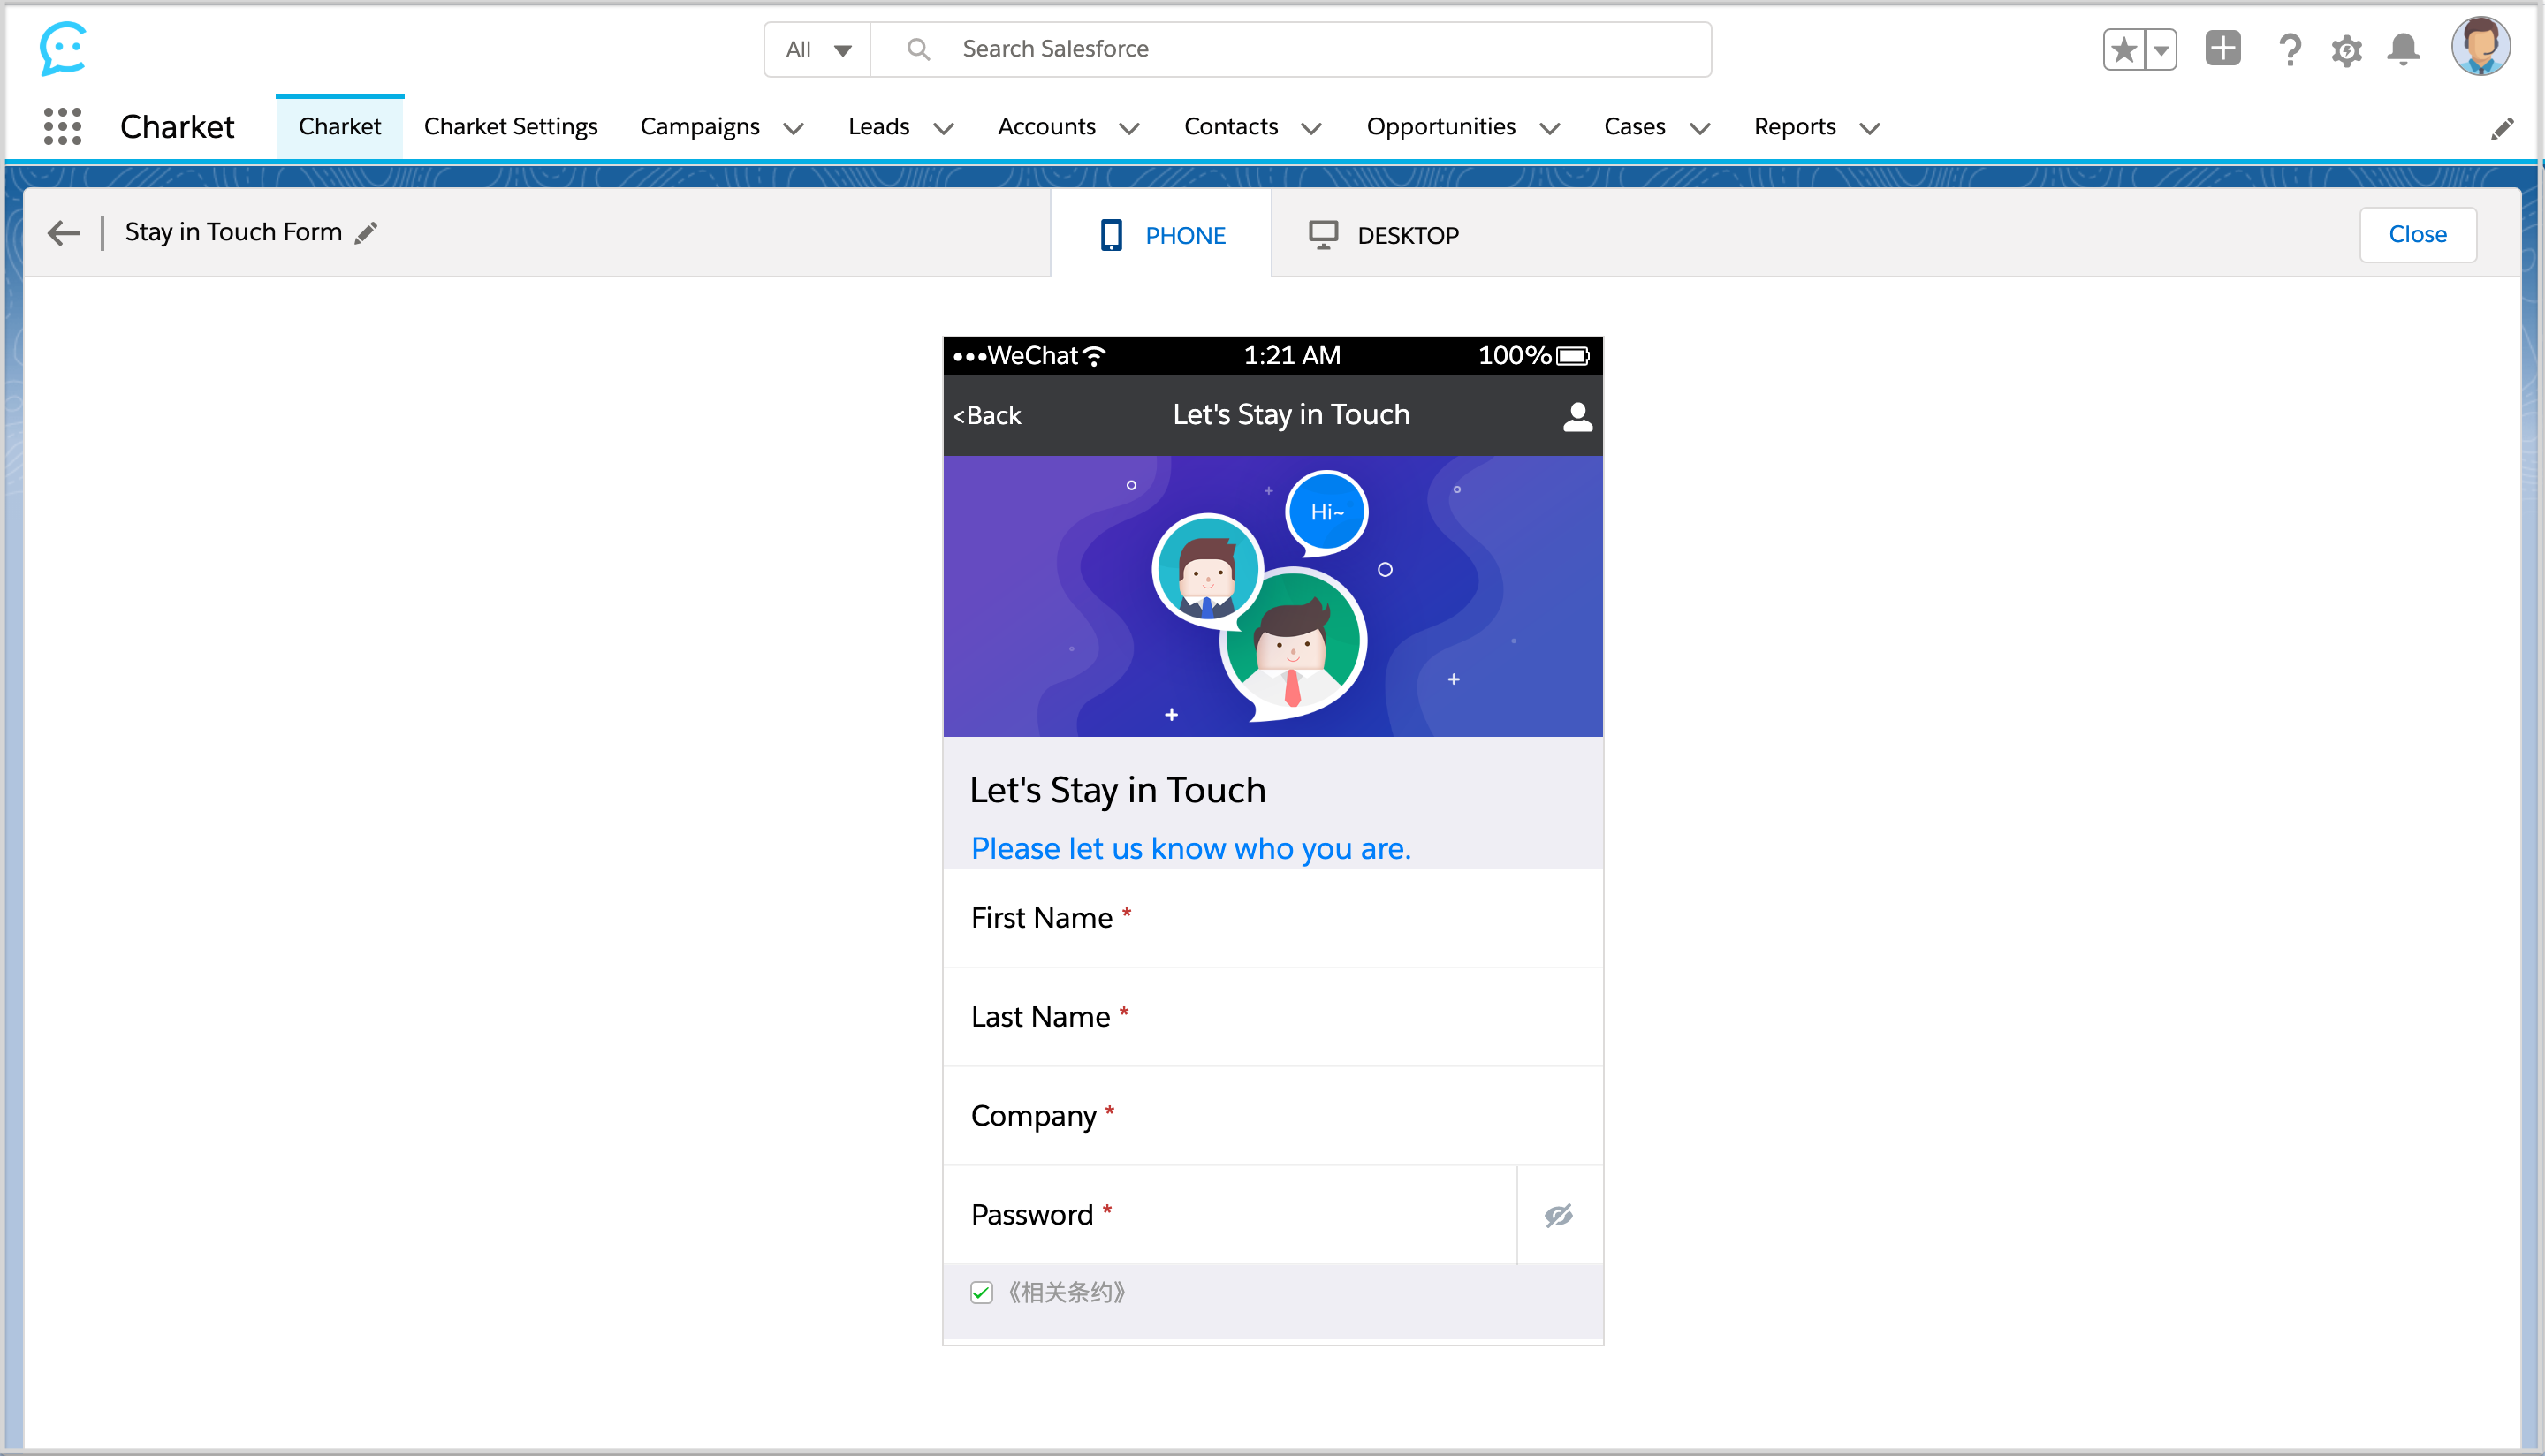Go to the Opportunities tab
2545x1456 pixels.
click(1440, 127)
